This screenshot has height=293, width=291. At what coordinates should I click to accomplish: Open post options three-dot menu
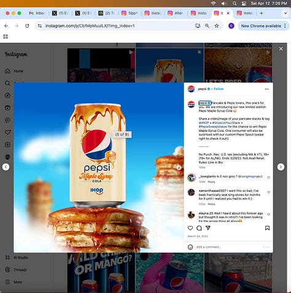point(266,89)
